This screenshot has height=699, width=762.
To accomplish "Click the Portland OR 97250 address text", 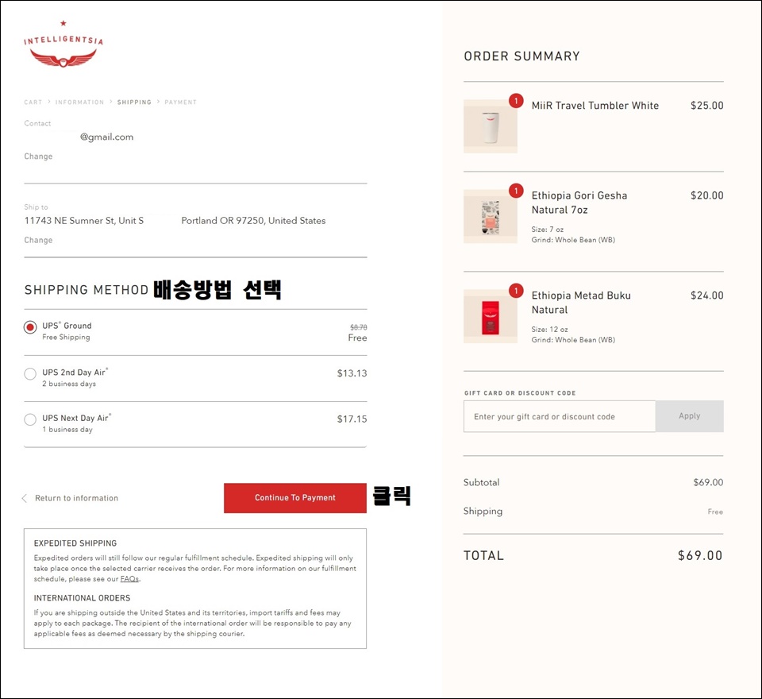I will click(x=253, y=220).
